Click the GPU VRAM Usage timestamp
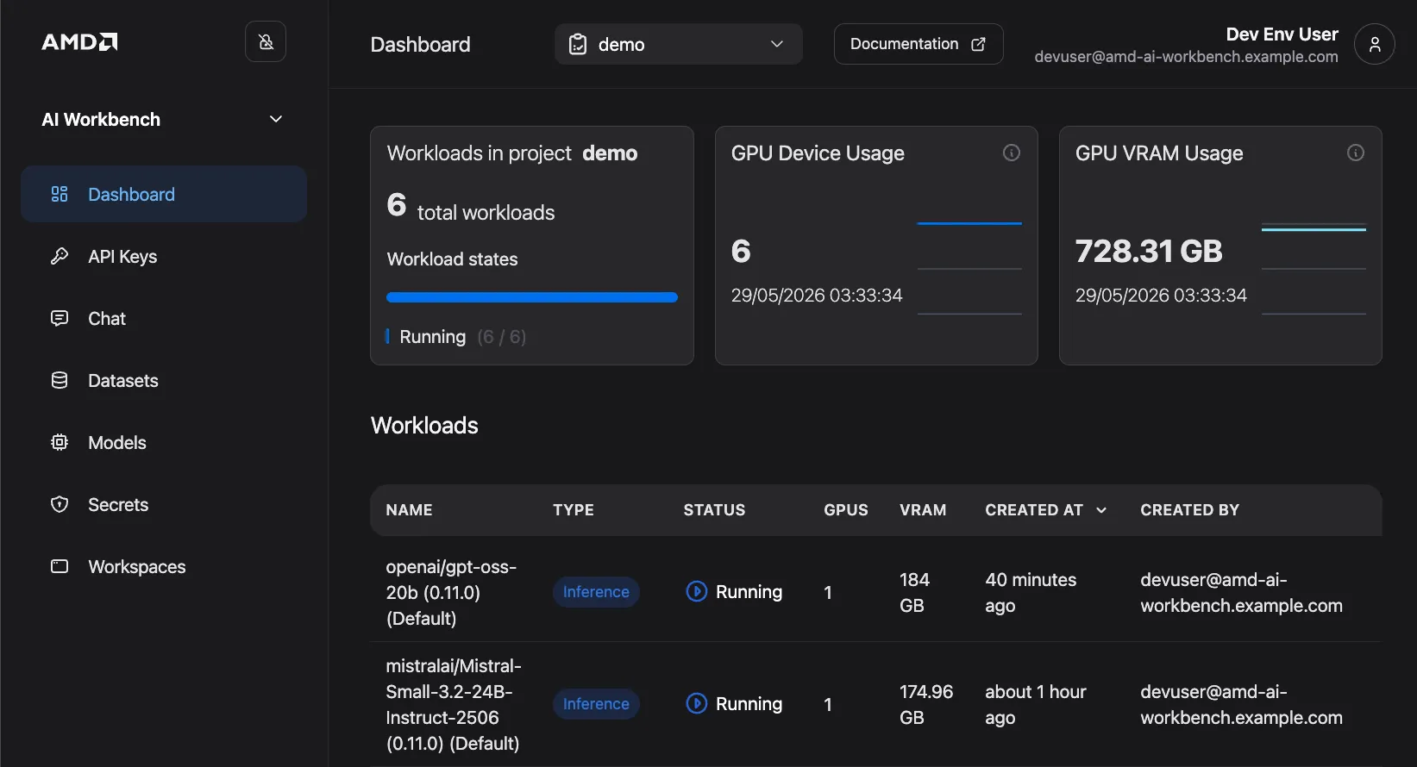The image size is (1417, 767). click(x=1161, y=296)
